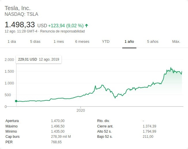
Task: Open the Renuncia de responsabilidad link
Action: click(62, 31)
